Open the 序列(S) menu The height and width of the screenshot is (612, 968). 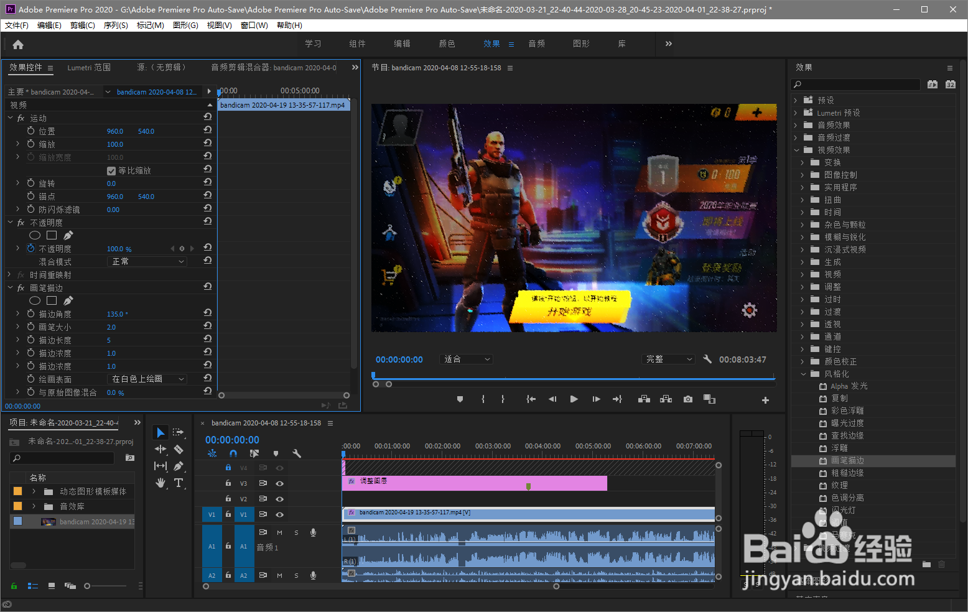(x=116, y=25)
